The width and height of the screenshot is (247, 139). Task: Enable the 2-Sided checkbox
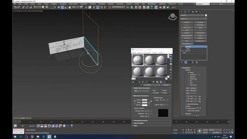coord(161,90)
